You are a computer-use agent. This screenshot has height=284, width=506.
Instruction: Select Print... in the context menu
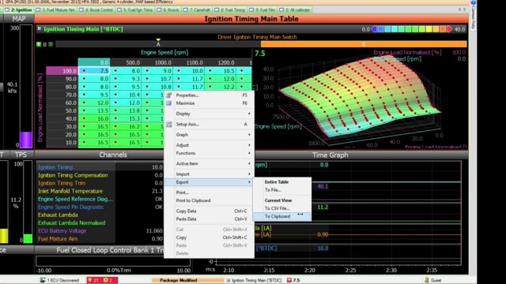pyautogui.click(x=209, y=192)
